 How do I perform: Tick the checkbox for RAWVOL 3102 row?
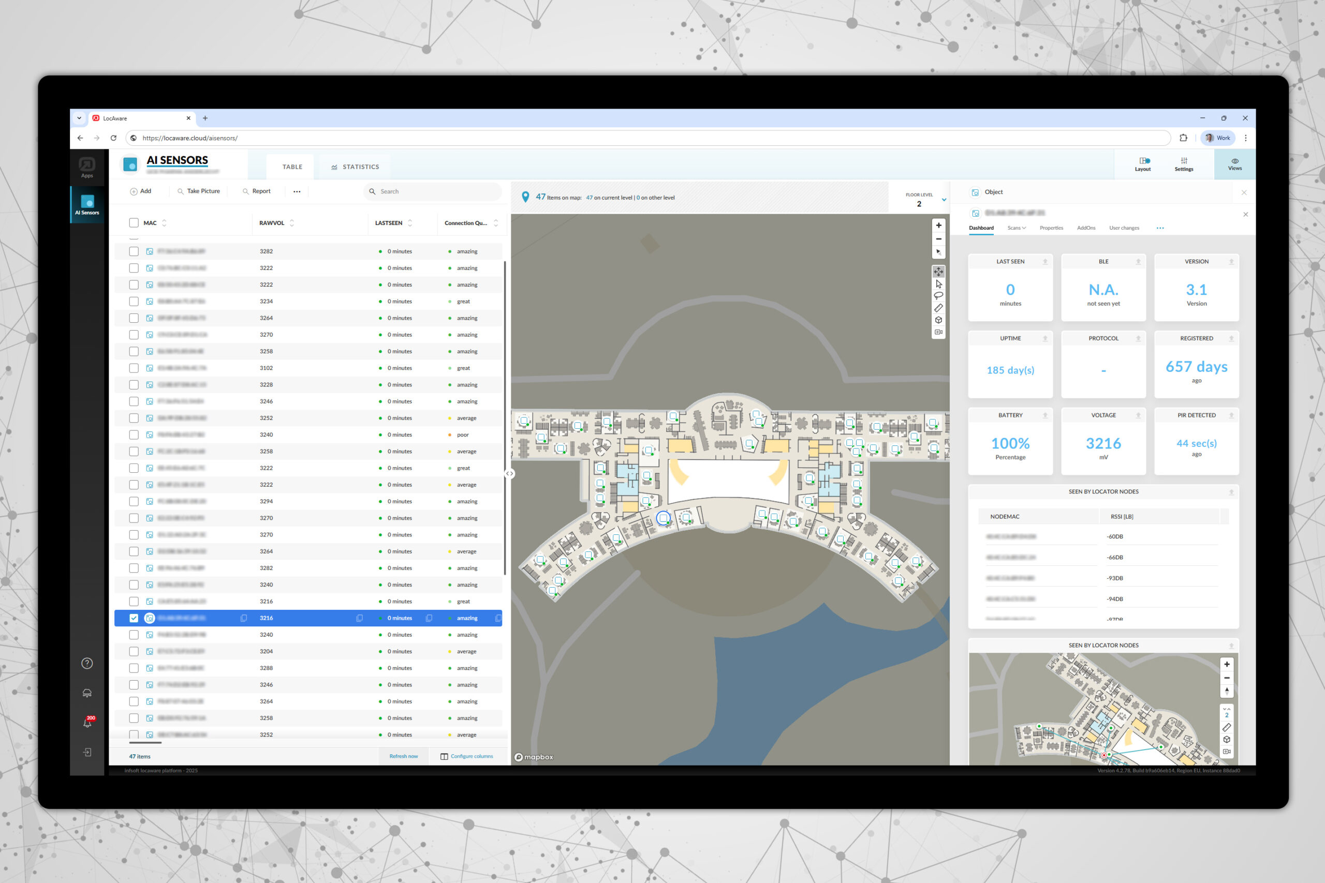[134, 368]
